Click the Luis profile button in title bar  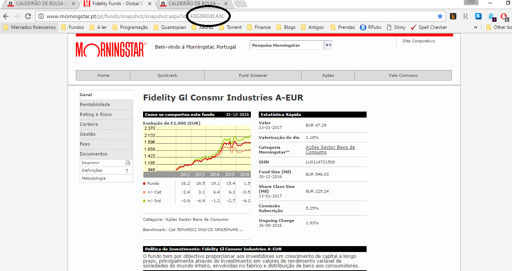coord(471,2)
